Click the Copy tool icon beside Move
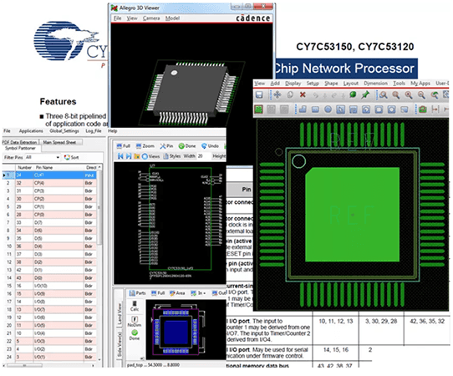Viewport: 453px width, 376px height. (290, 94)
